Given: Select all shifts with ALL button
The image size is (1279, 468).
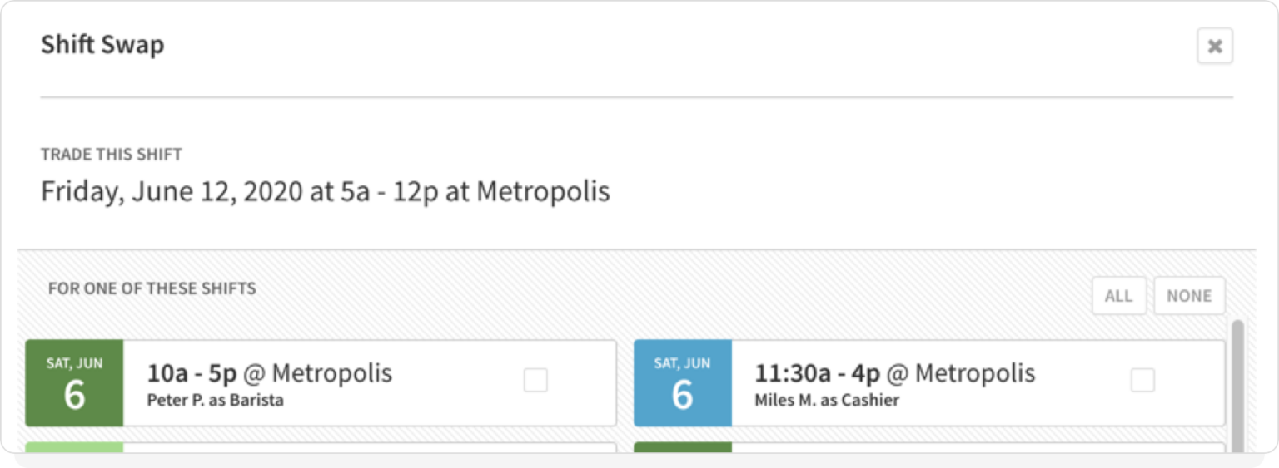Looking at the screenshot, I should [x=1118, y=296].
